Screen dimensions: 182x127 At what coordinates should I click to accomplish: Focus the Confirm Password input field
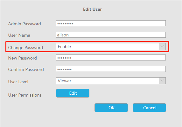(x=111, y=69)
